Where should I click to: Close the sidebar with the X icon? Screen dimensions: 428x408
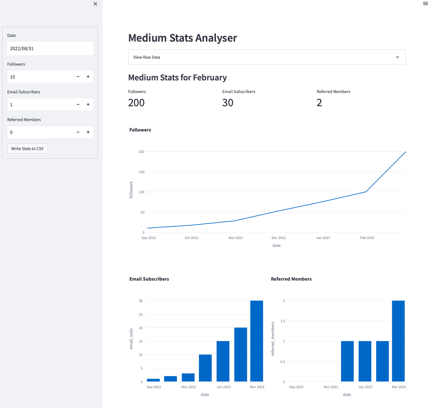95,4
